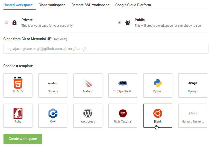Switch to Clone workspace tab

(52, 5)
